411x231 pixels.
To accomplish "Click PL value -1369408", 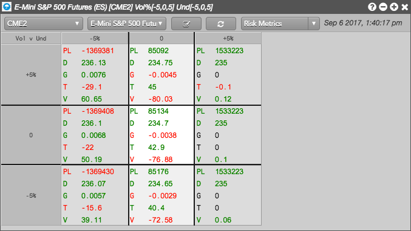I will [x=98, y=111].
